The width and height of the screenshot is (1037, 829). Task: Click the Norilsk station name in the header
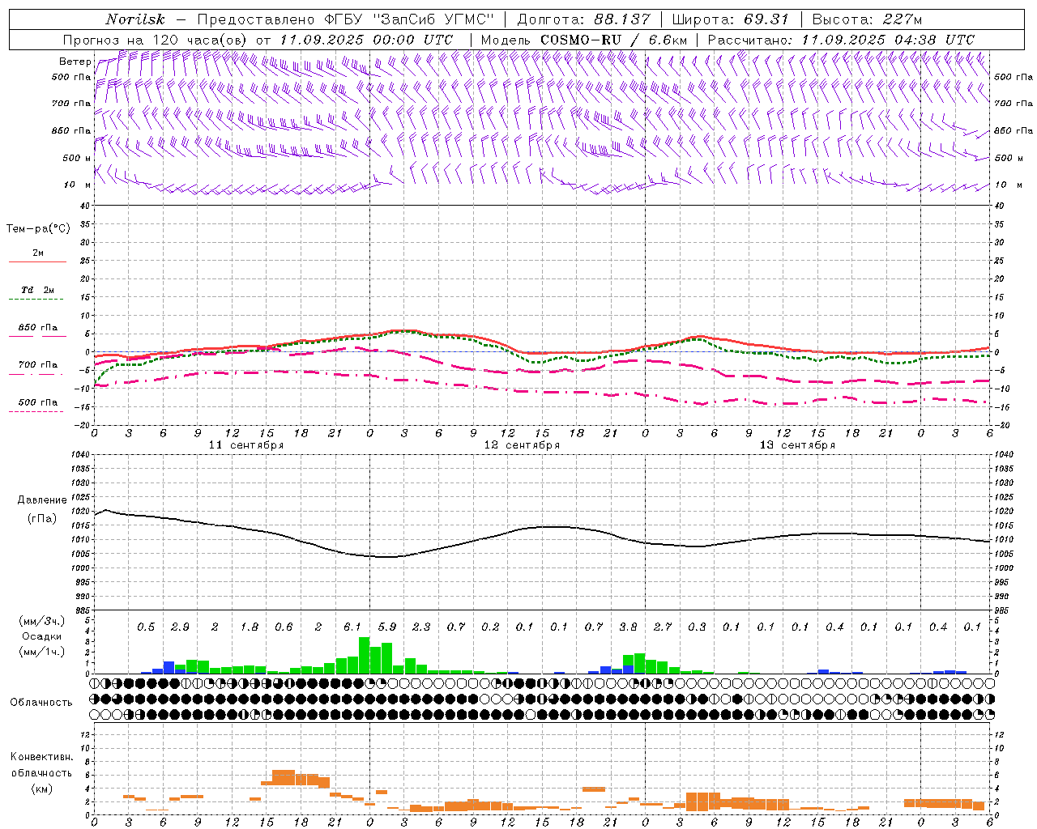(x=135, y=19)
